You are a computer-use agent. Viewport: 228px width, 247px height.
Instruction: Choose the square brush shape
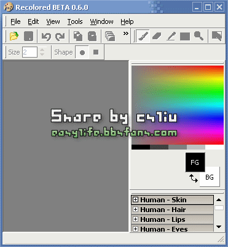96,52
